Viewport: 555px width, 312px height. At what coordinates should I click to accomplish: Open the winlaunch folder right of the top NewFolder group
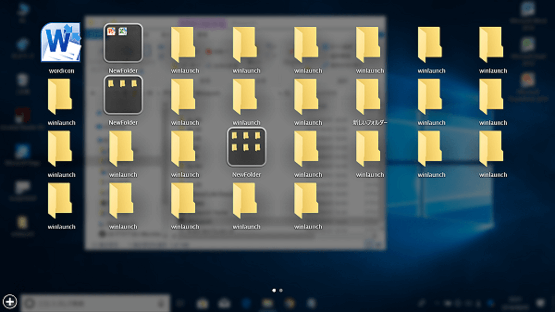click(x=184, y=44)
